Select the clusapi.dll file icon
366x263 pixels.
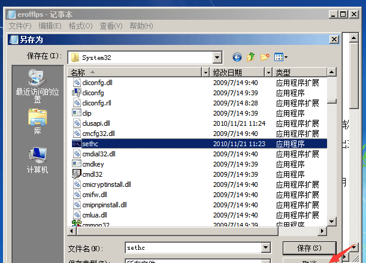pos(77,123)
